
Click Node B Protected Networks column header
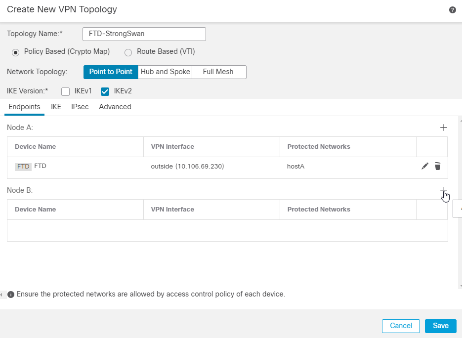348,210
